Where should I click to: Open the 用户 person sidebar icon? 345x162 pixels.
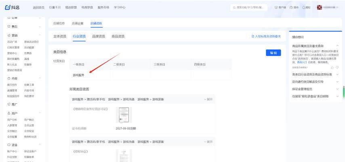(9, 113)
